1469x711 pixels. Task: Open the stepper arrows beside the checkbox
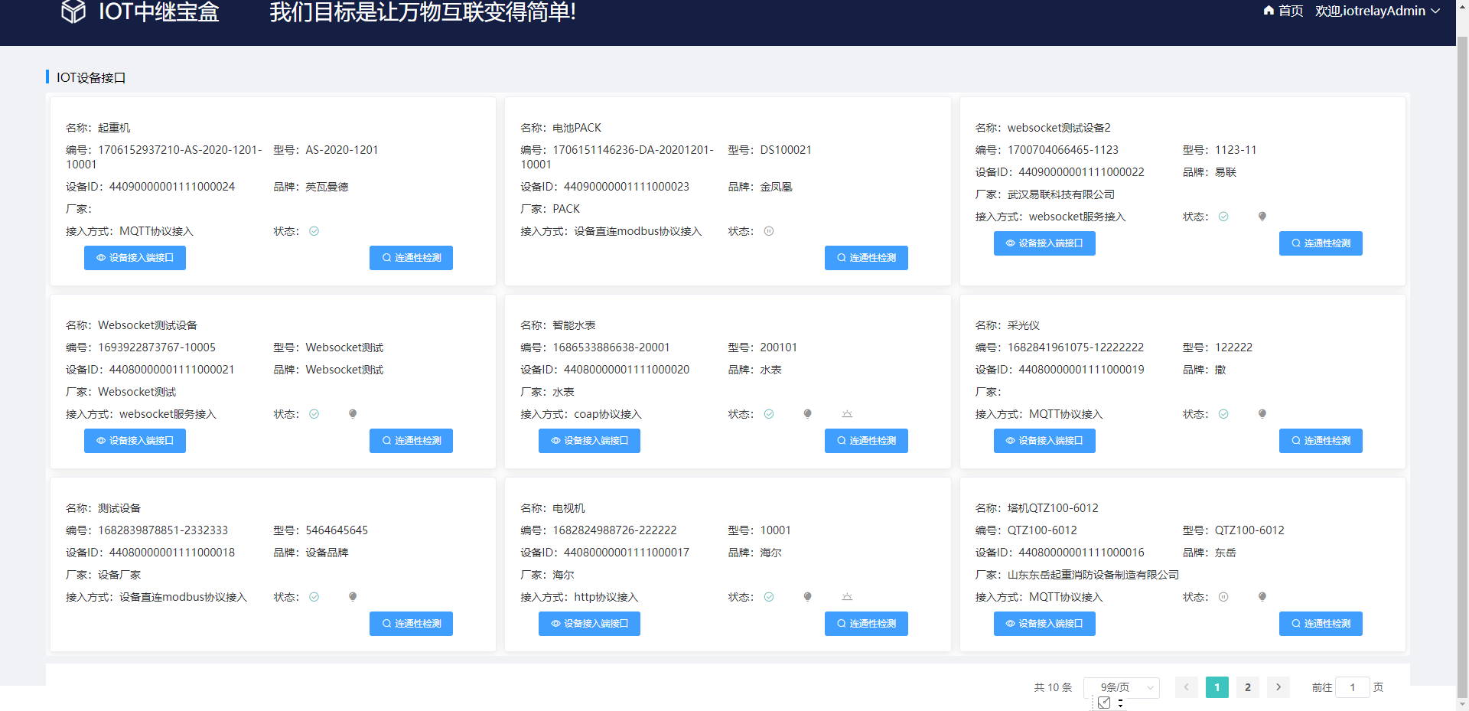click(x=1119, y=702)
